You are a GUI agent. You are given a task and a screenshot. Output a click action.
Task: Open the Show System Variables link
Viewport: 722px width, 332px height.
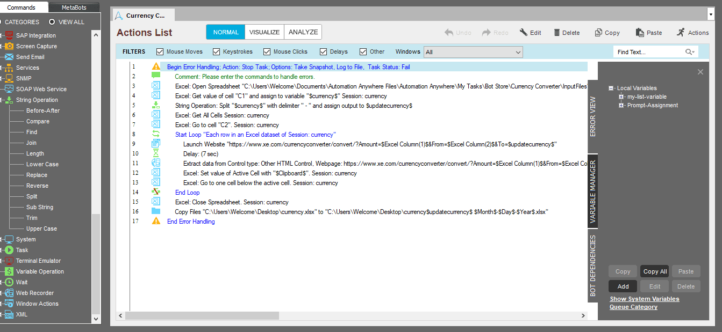pyautogui.click(x=645, y=299)
